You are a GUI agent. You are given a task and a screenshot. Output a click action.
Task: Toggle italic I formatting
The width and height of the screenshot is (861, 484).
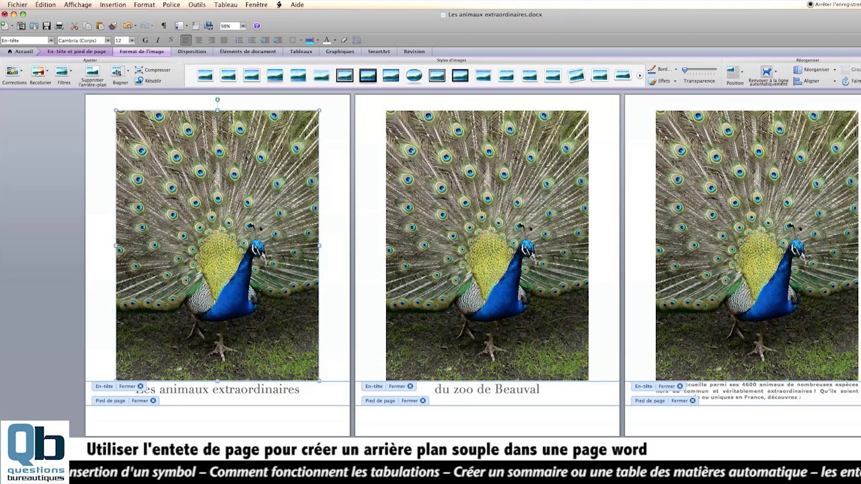point(157,40)
